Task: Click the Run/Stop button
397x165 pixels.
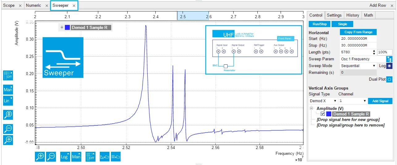Action: (319, 24)
